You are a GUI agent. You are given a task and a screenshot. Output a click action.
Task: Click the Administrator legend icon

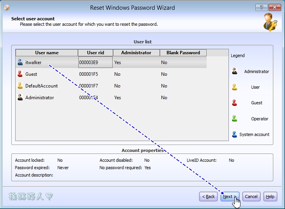tap(234, 71)
